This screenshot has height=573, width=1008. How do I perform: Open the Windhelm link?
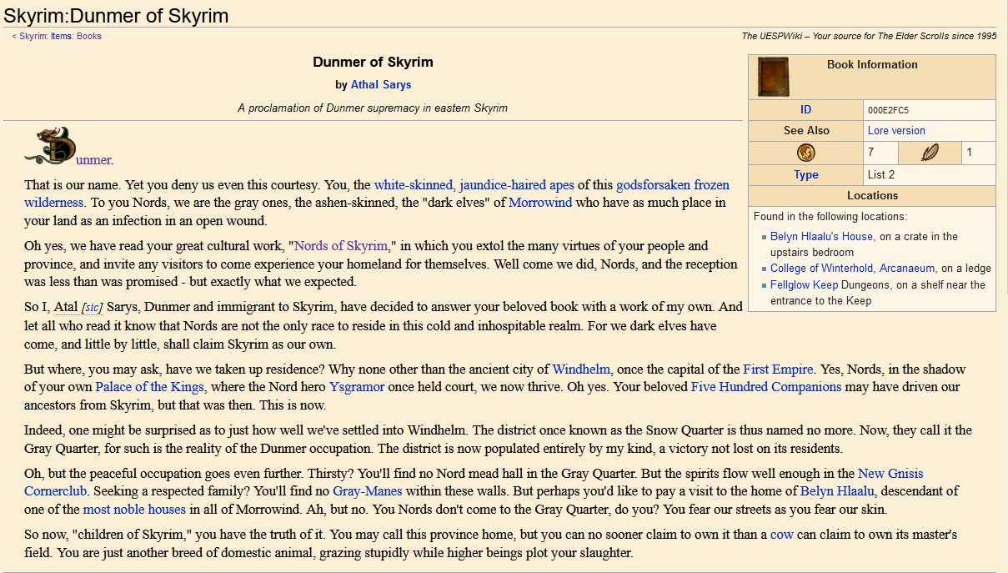pos(581,369)
